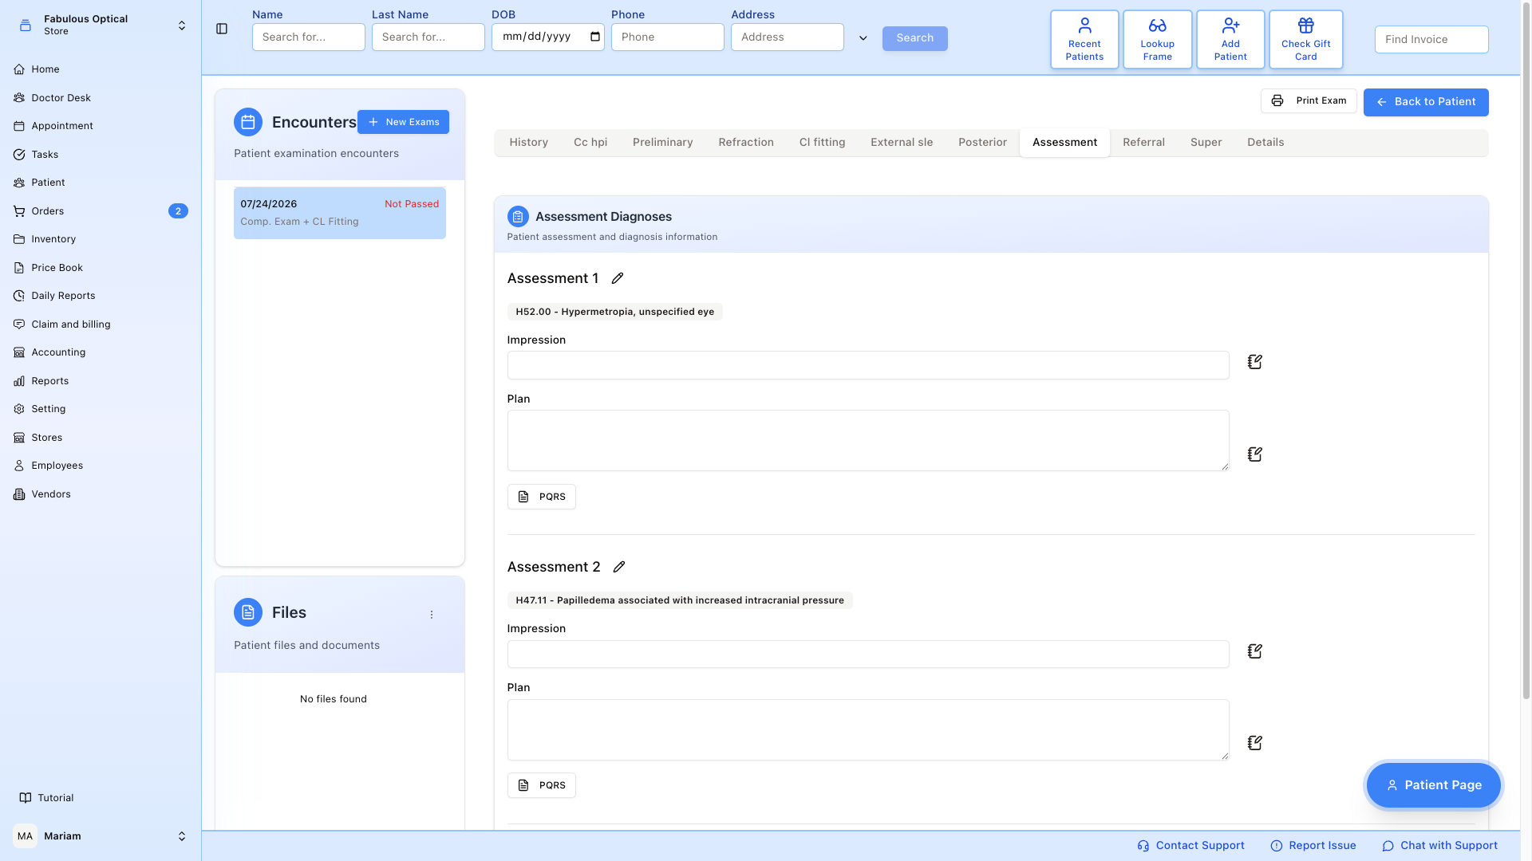Open Assessment 2 Plan note template icon
This screenshot has width=1532, height=861.
click(x=1255, y=743)
